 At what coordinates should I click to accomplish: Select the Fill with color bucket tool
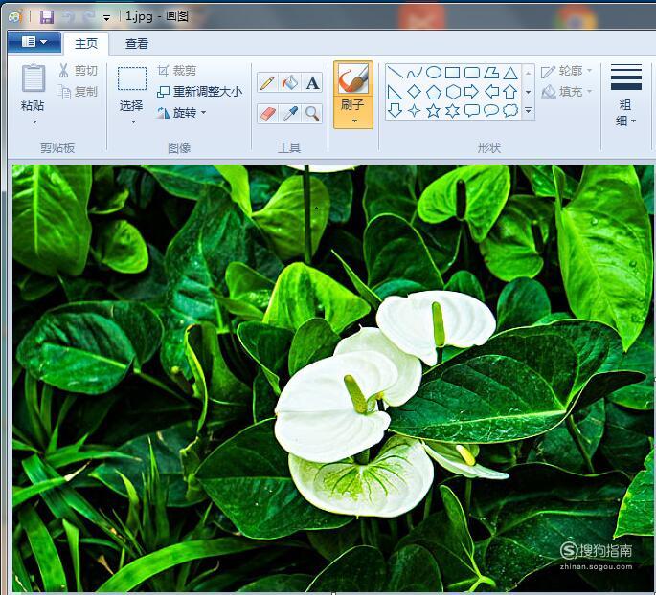[x=290, y=82]
